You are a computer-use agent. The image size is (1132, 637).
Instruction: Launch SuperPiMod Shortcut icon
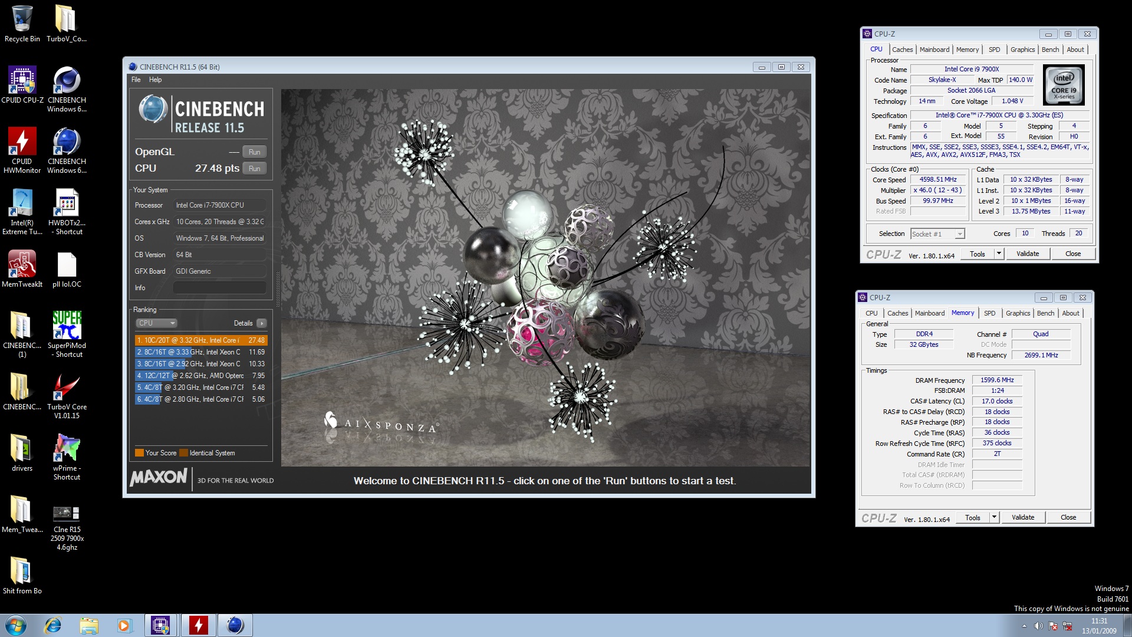(x=67, y=334)
